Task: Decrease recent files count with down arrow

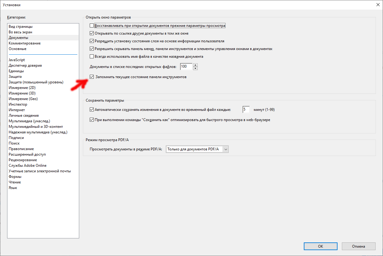Action: [x=195, y=68]
